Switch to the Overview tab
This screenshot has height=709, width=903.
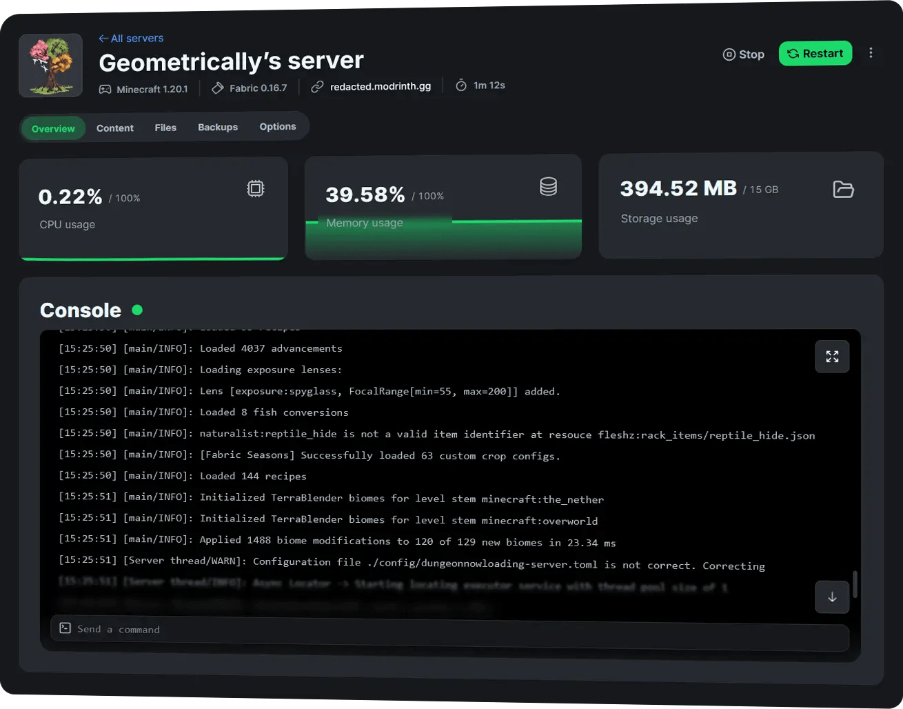point(53,128)
